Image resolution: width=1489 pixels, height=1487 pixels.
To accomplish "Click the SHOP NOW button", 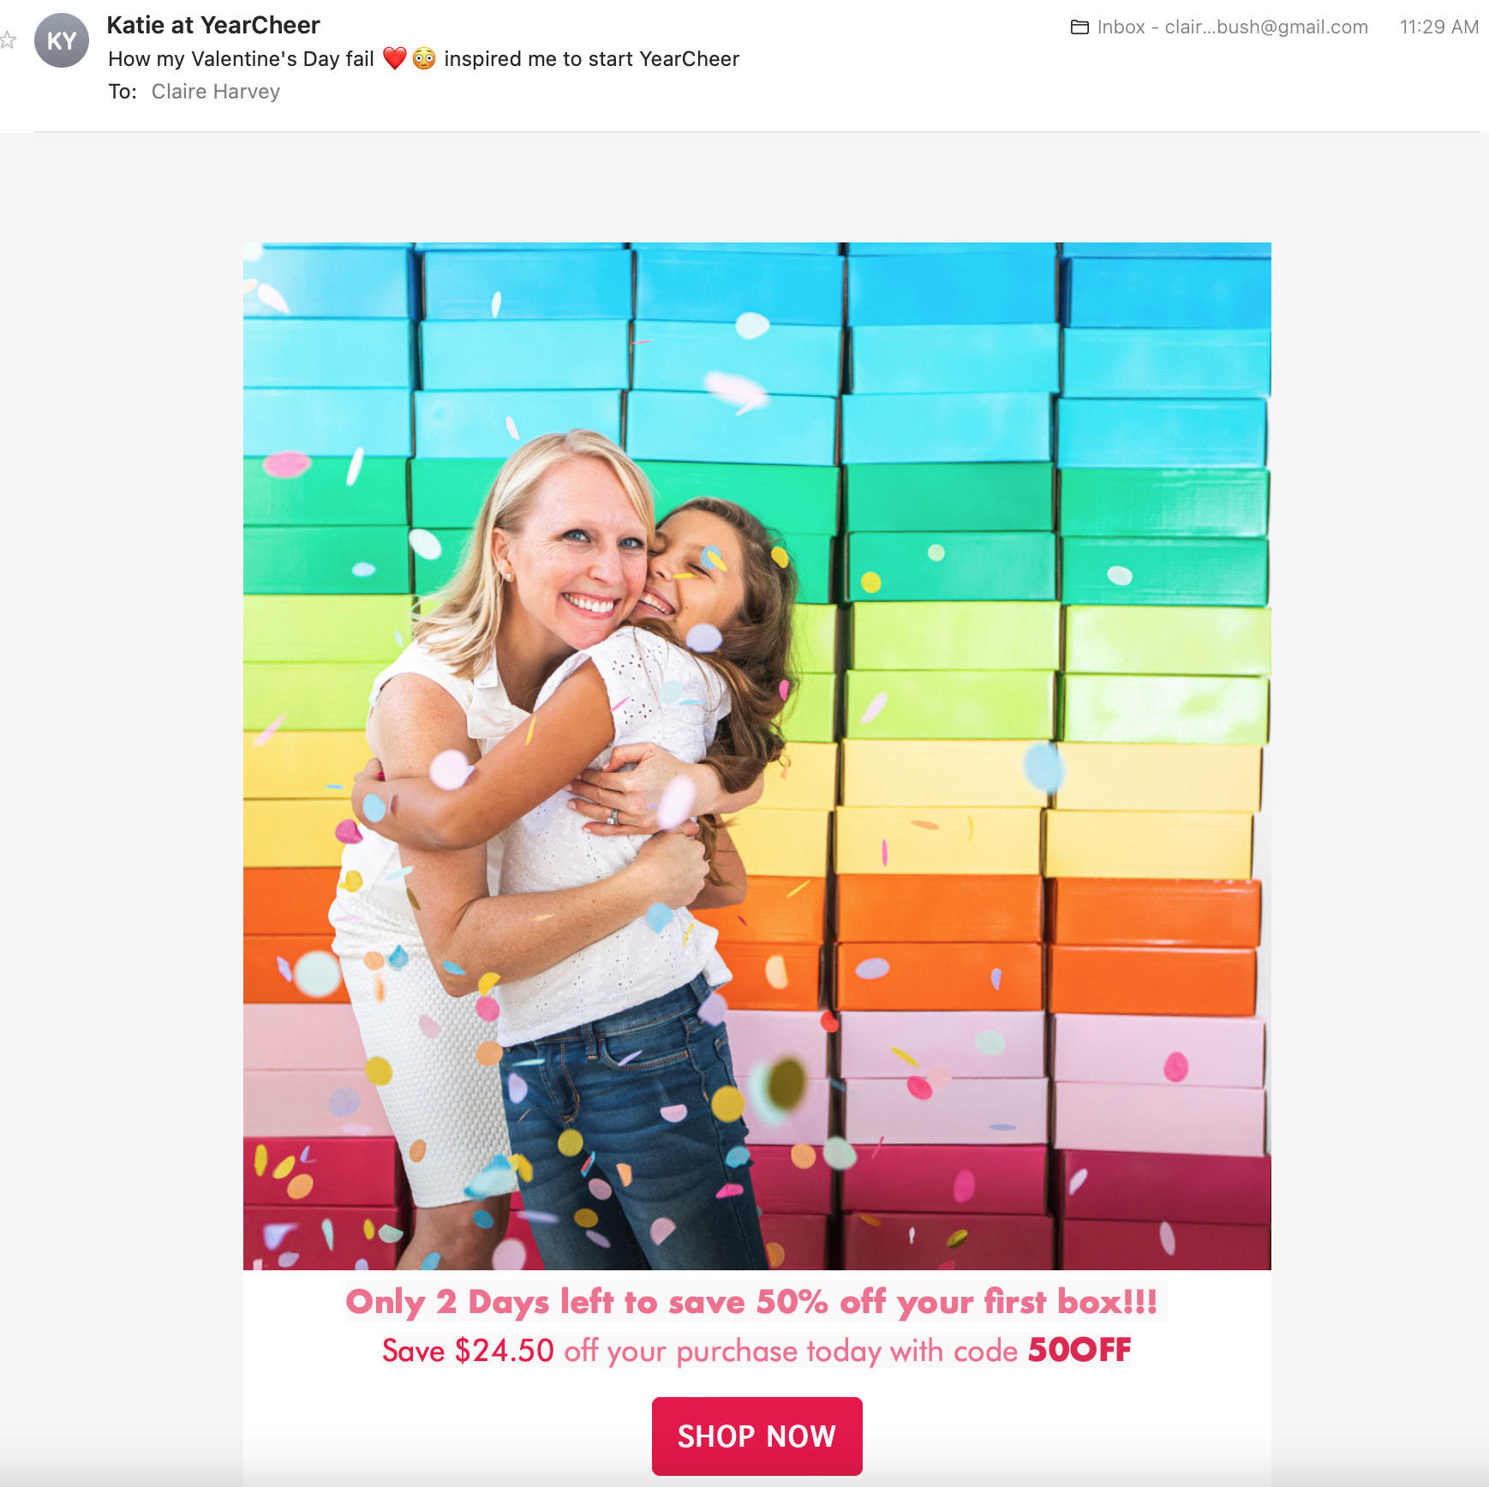I will [x=757, y=1436].
